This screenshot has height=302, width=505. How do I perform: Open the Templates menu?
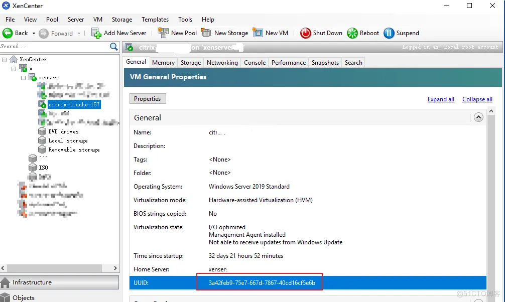[x=155, y=20]
